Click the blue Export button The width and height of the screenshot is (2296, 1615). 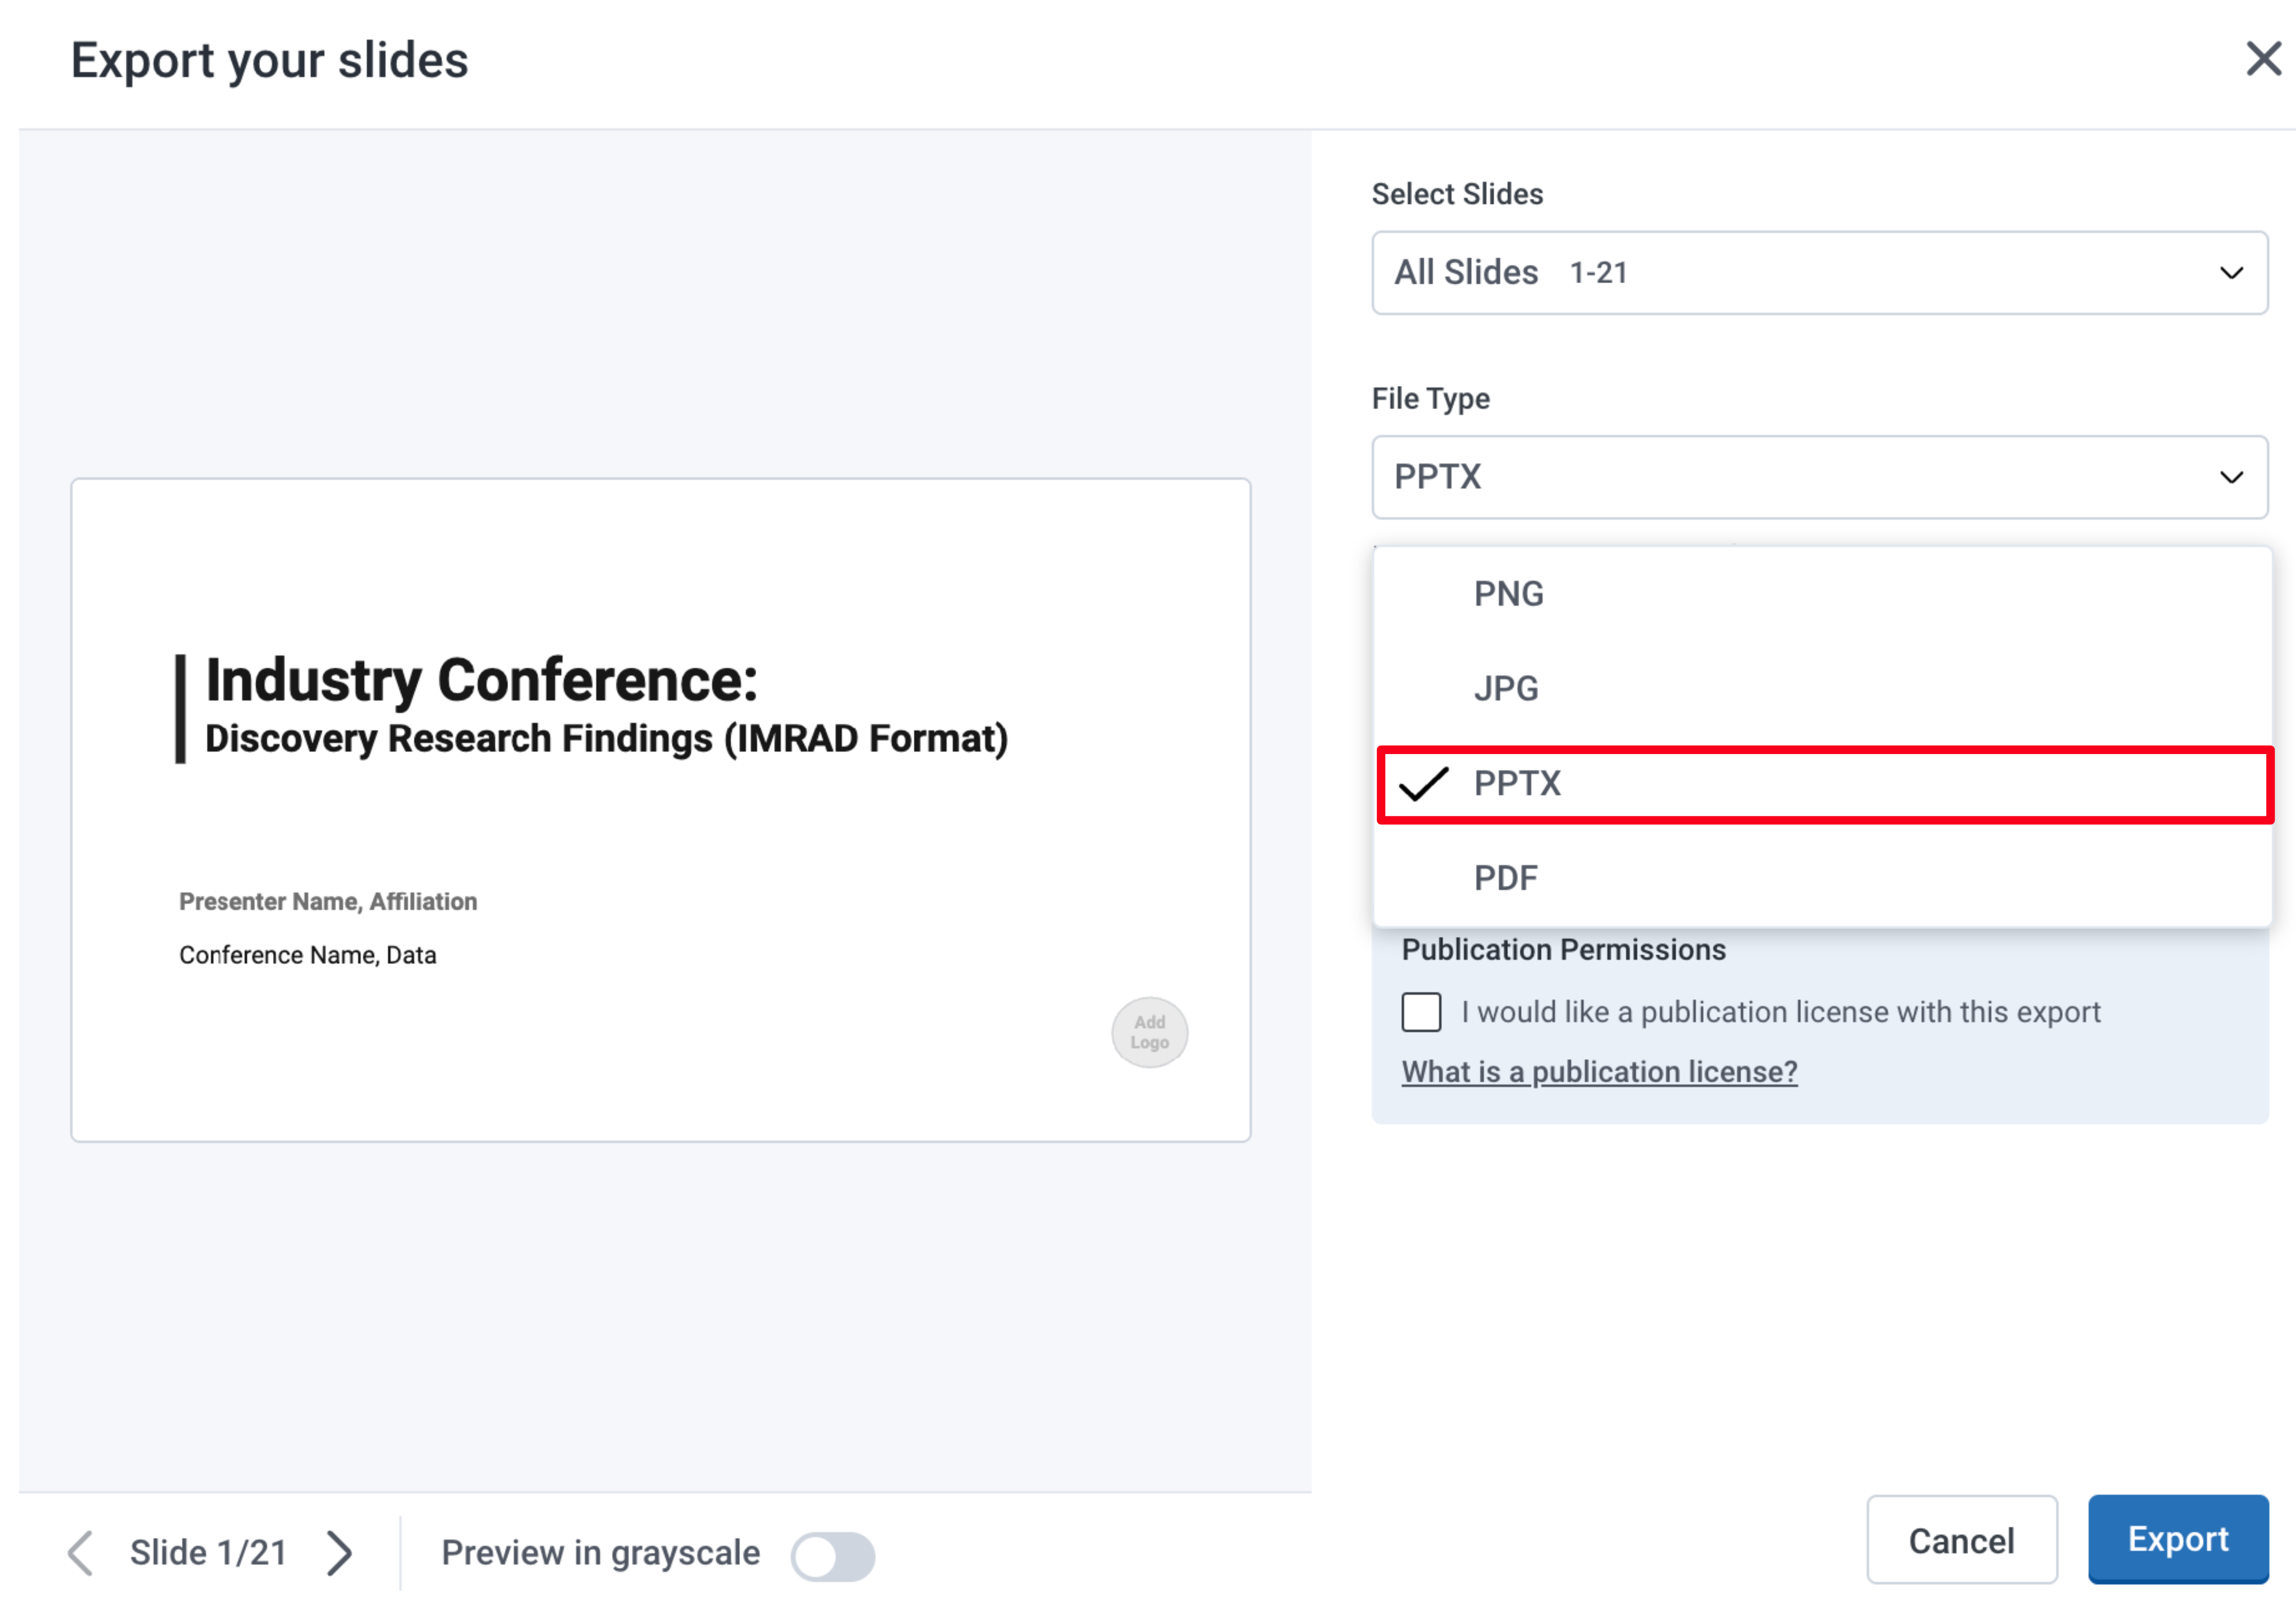[2177, 1539]
